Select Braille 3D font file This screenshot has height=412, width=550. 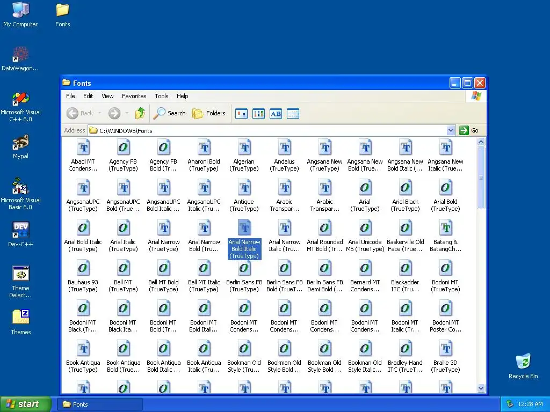(x=445, y=357)
